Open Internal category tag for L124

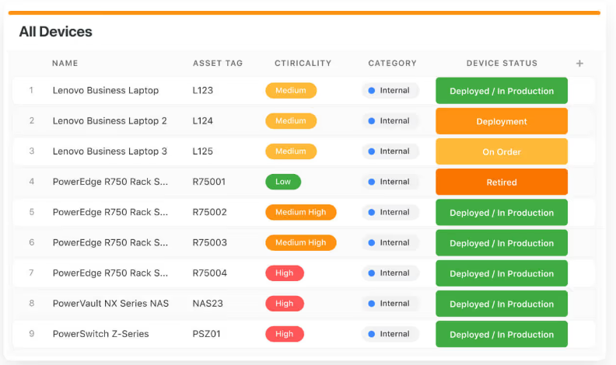(x=390, y=120)
